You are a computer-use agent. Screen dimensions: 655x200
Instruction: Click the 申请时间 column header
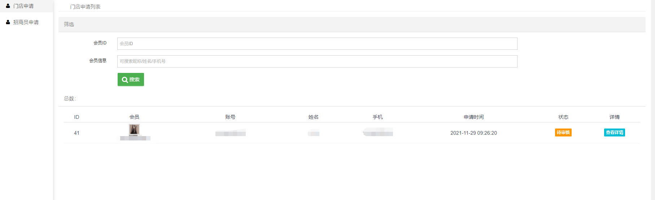click(473, 117)
